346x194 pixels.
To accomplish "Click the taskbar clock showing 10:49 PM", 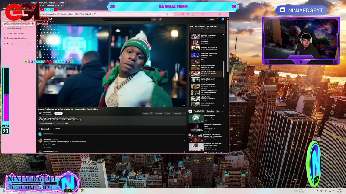I will [x=340, y=191].
